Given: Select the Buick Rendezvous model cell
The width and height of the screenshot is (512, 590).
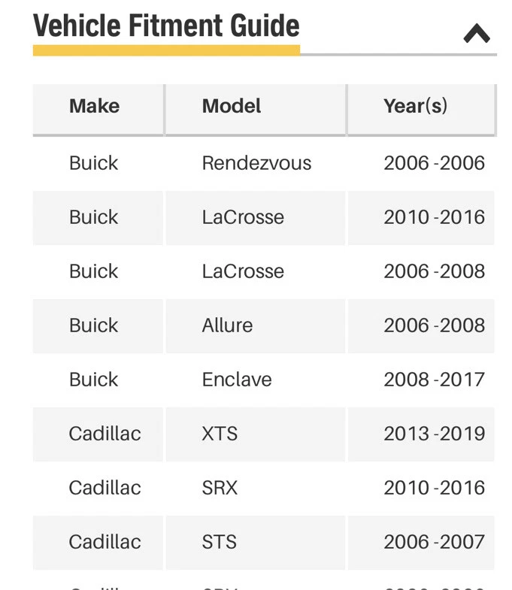Looking at the screenshot, I should point(256,163).
